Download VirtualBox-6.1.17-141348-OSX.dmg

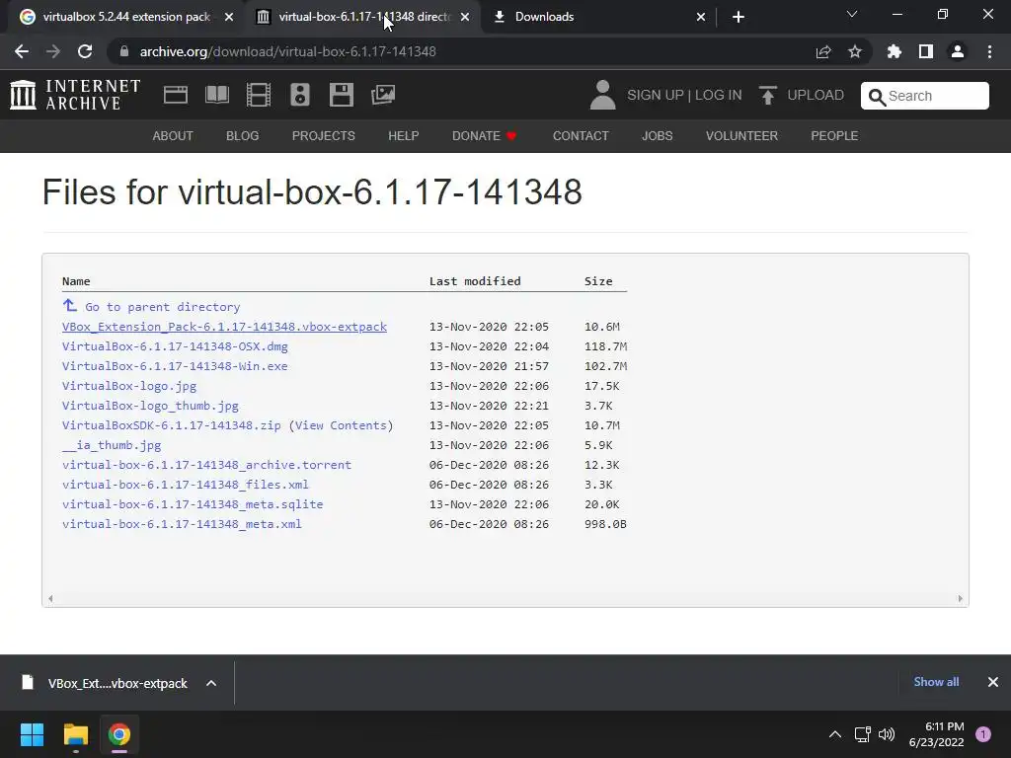[175, 346]
